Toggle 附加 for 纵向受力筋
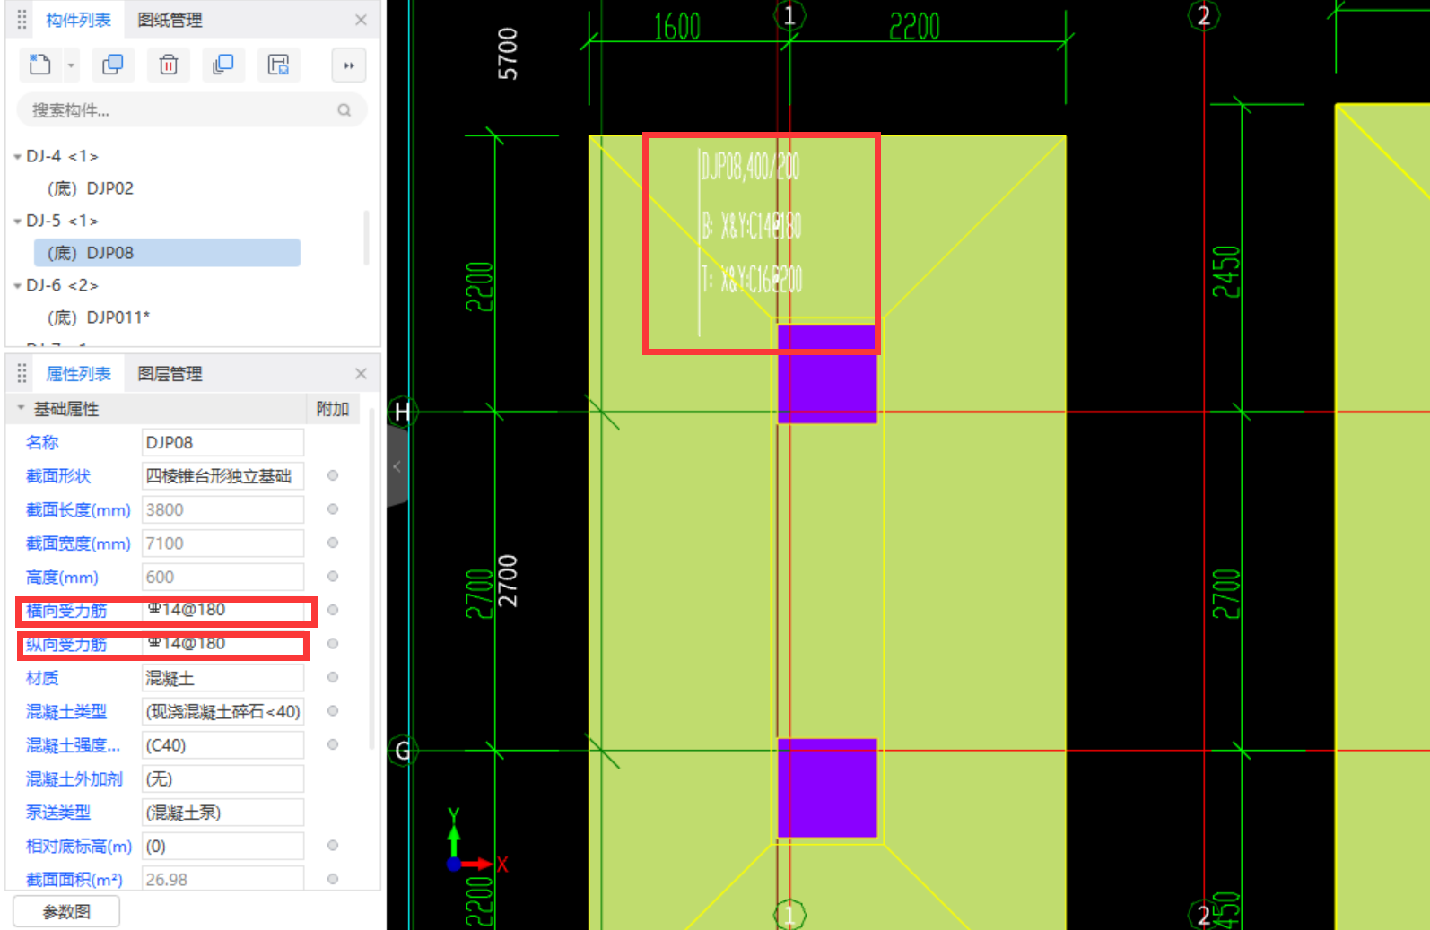Screen dimensions: 1430x930 pyautogui.click(x=333, y=643)
